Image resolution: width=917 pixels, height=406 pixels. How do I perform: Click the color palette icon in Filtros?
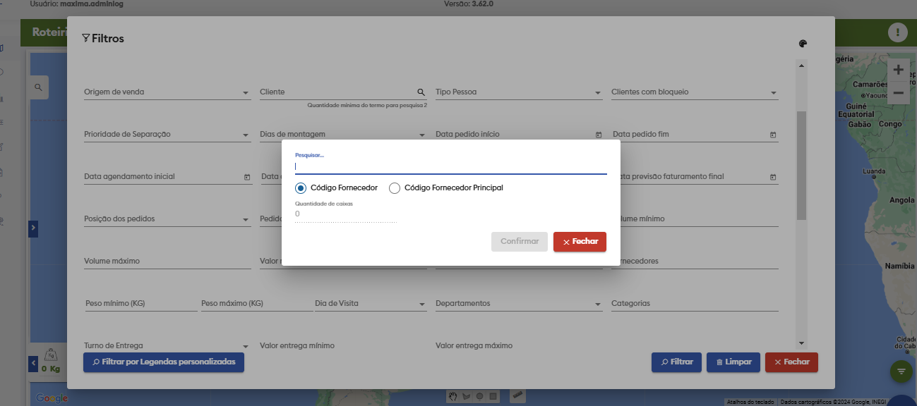[x=803, y=44]
